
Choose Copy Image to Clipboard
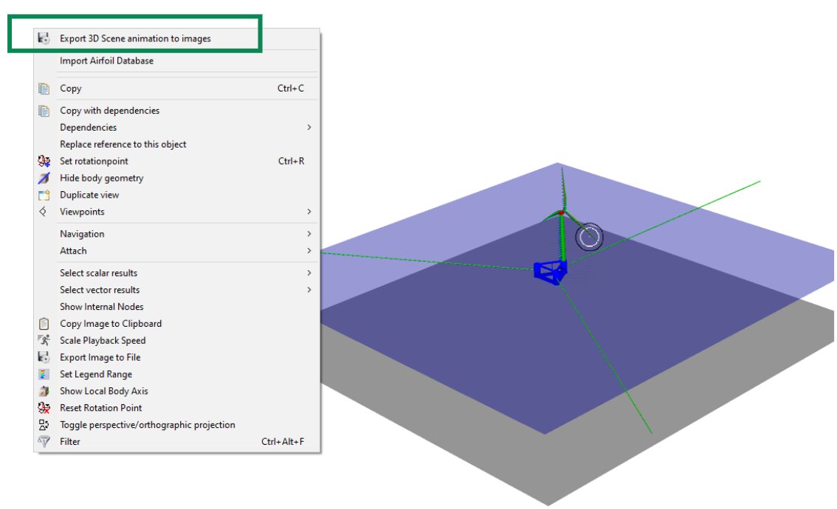tap(111, 324)
